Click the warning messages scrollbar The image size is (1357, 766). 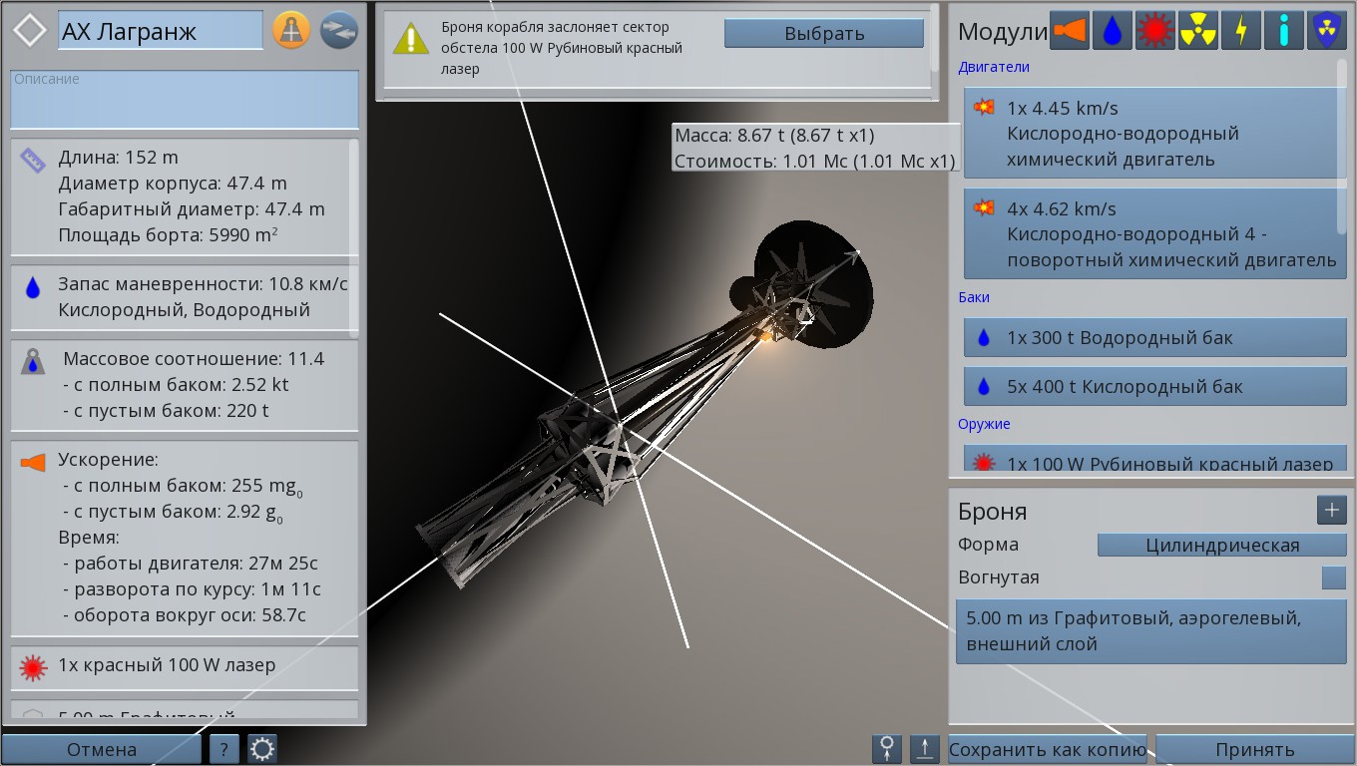click(x=935, y=37)
